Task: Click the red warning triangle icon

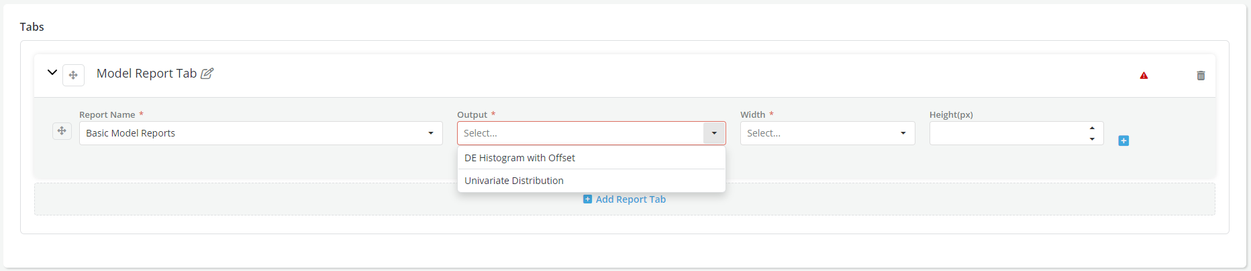Action: tap(1144, 76)
